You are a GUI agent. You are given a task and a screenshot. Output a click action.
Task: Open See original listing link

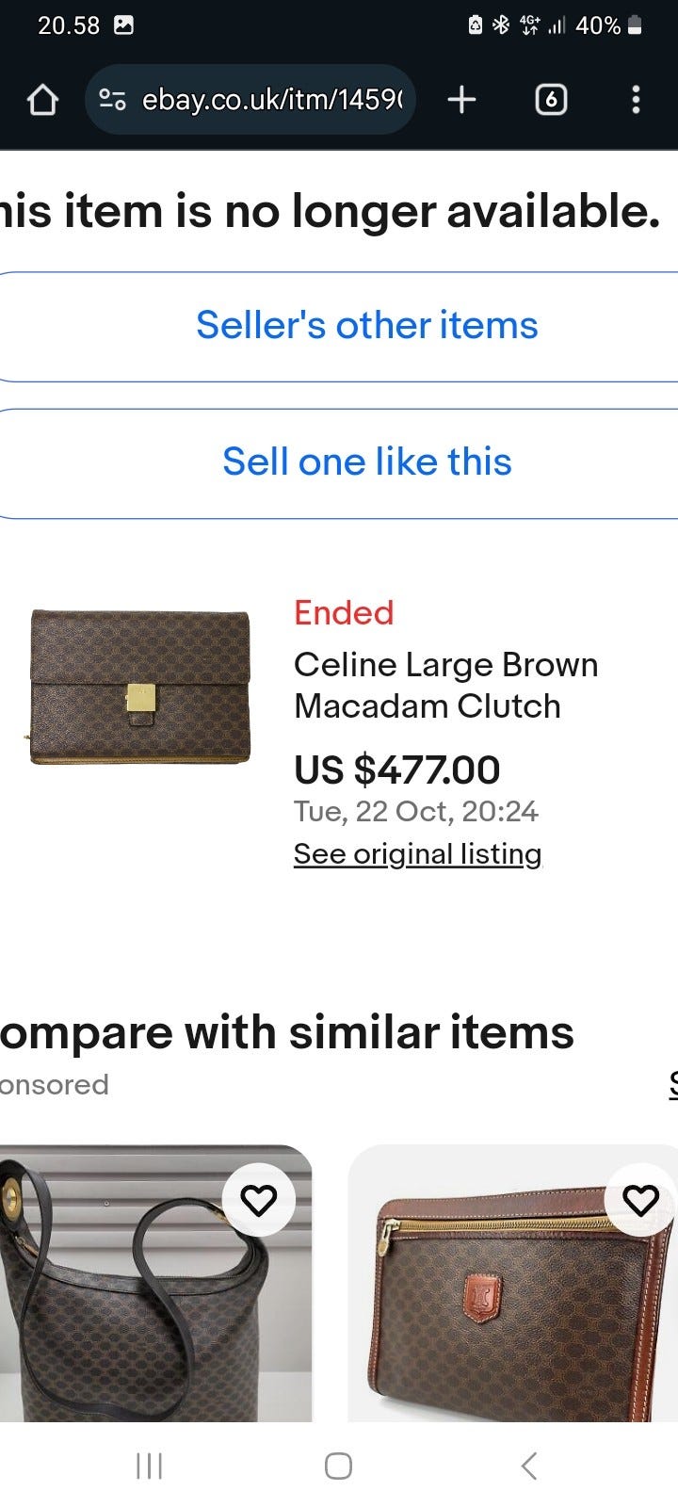[x=417, y=853]
